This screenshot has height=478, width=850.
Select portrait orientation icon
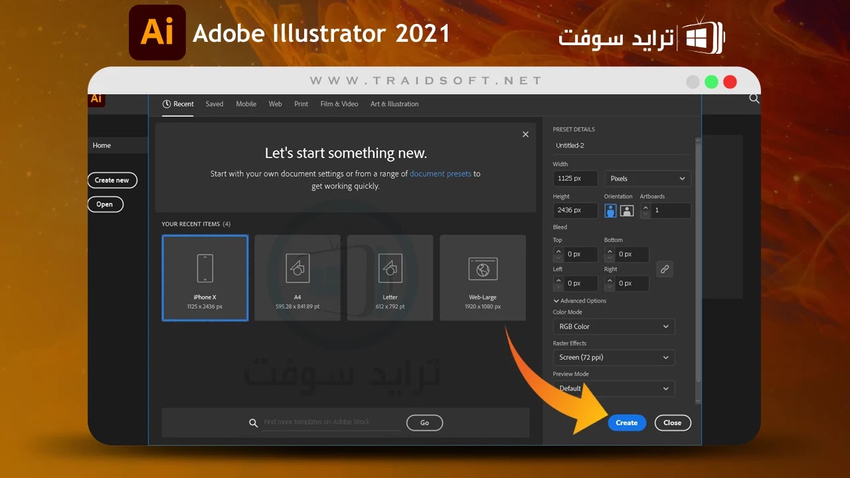coord(610,211)
